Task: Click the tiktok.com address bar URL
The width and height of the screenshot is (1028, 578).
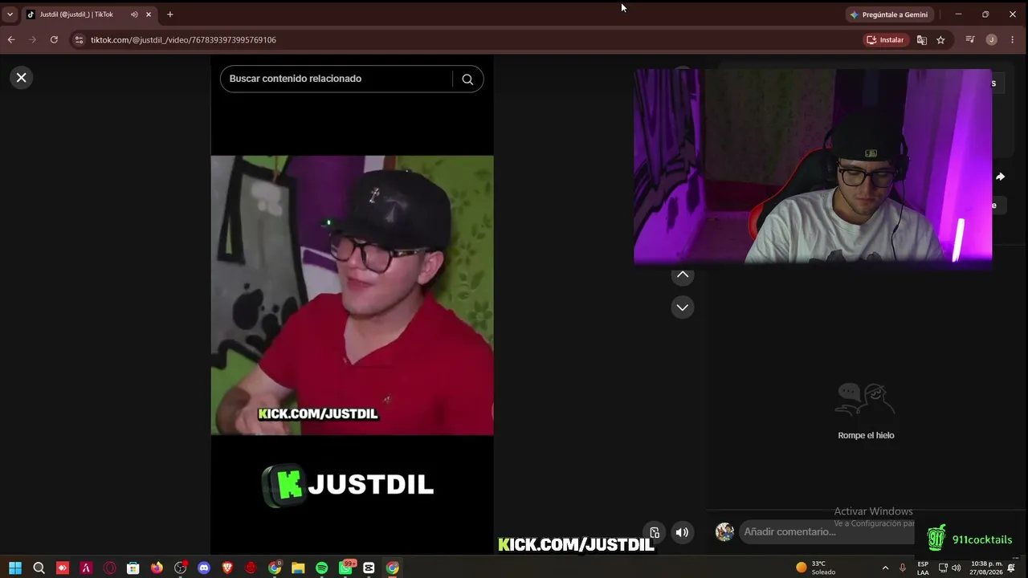Action: [x=183, y=40]
